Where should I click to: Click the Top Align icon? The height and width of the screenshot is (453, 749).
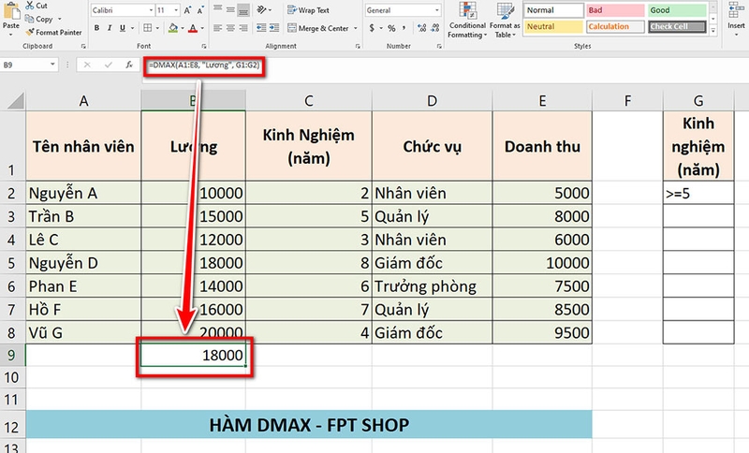coord(218,9)
